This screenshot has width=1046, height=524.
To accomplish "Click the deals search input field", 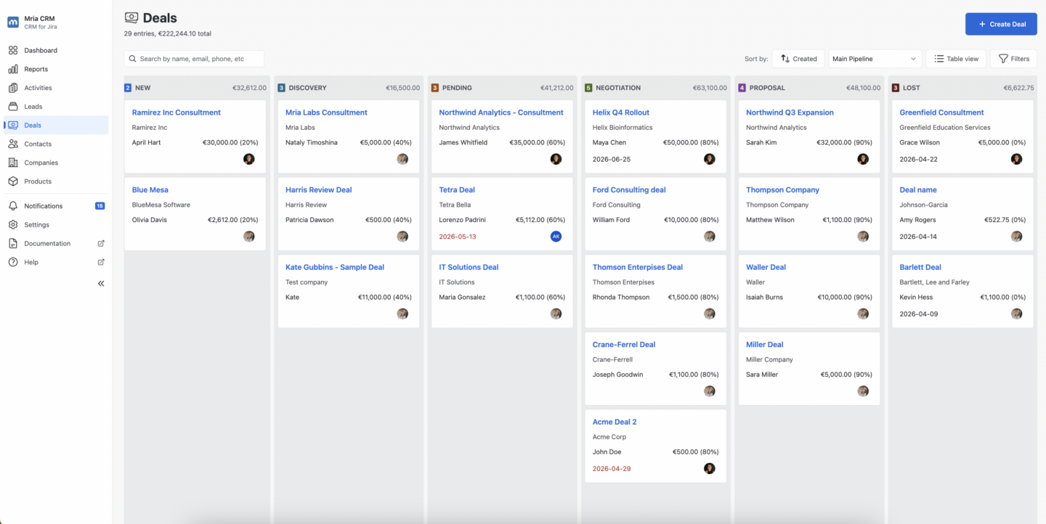I will click(194, 59).
